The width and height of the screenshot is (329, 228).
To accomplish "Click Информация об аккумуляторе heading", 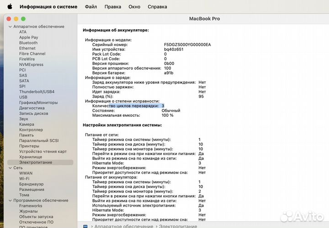I will pos(116,31).
